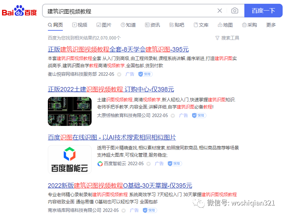
Task: Expand the dropdown arrow beside 太原恬柚教育科技有限公司 2022-05
Action: (173, 116)
